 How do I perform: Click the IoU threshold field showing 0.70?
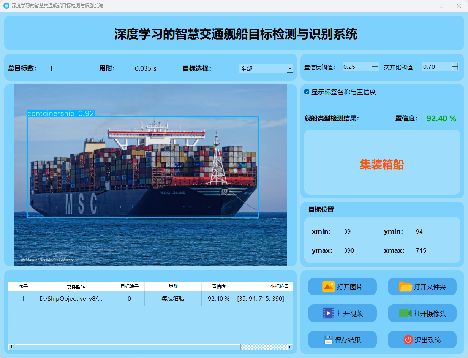point(436,67)
